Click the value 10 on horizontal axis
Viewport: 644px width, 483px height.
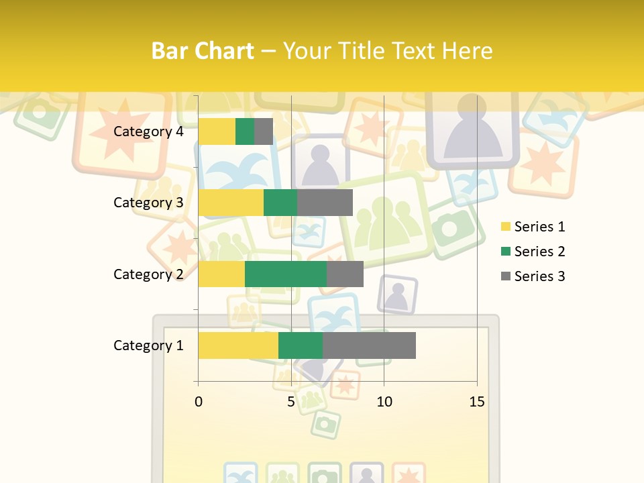pos(384,402)
